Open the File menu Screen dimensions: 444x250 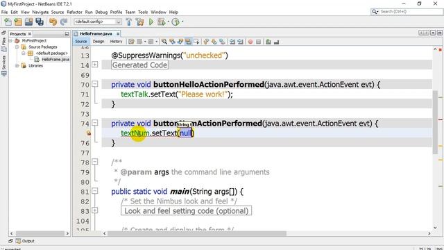(x=5, y=12)
